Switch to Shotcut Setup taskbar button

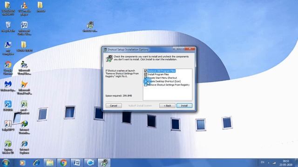pos(104,163)
